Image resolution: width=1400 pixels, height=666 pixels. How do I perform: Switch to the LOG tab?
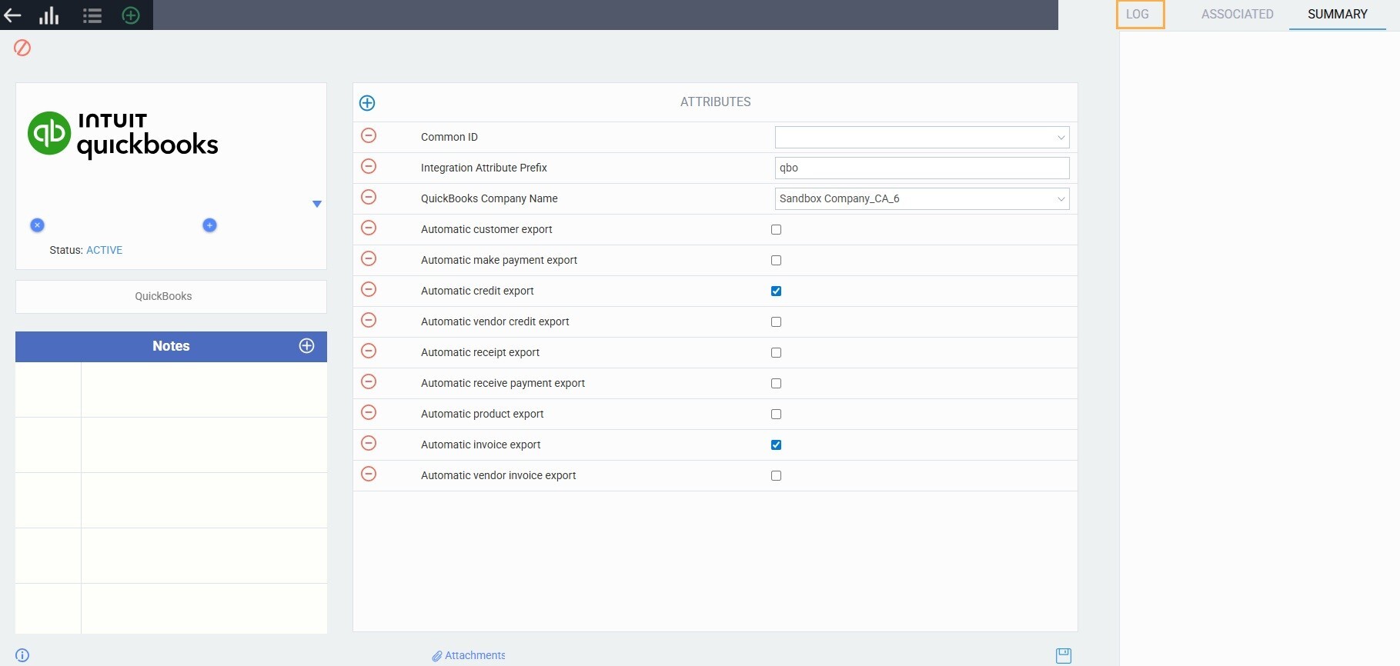point(1138,15)
